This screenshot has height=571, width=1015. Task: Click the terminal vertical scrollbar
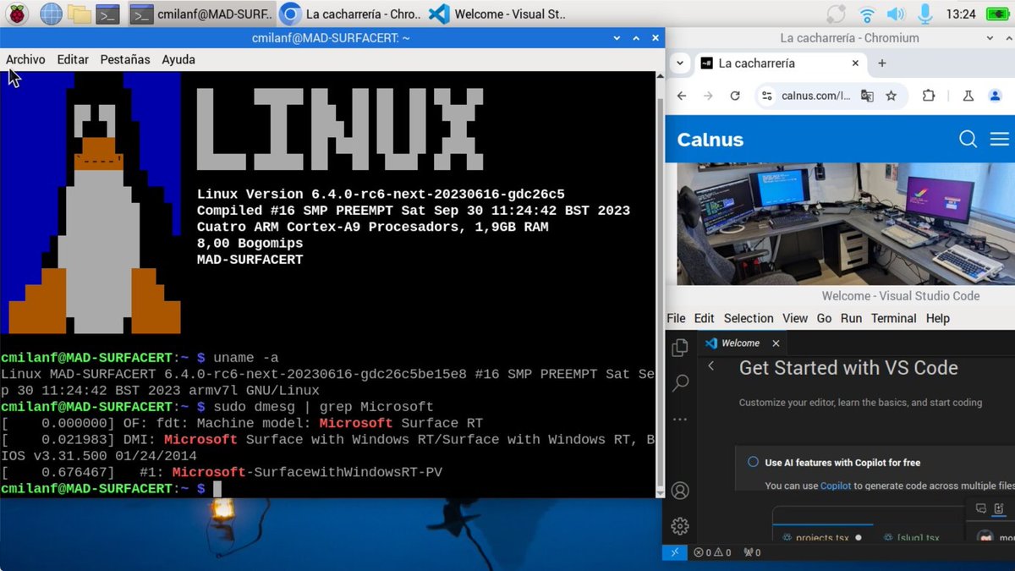[660, 283]
